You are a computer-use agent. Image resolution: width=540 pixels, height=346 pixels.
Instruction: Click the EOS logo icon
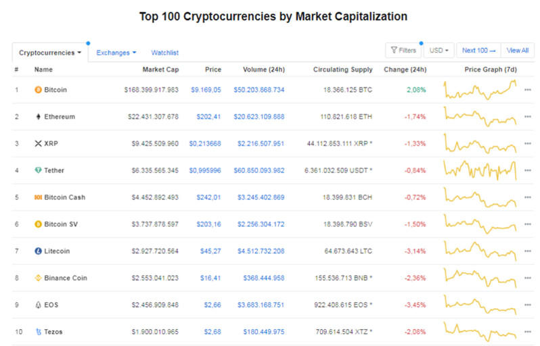pyautogui.click(x=38, y=305)
